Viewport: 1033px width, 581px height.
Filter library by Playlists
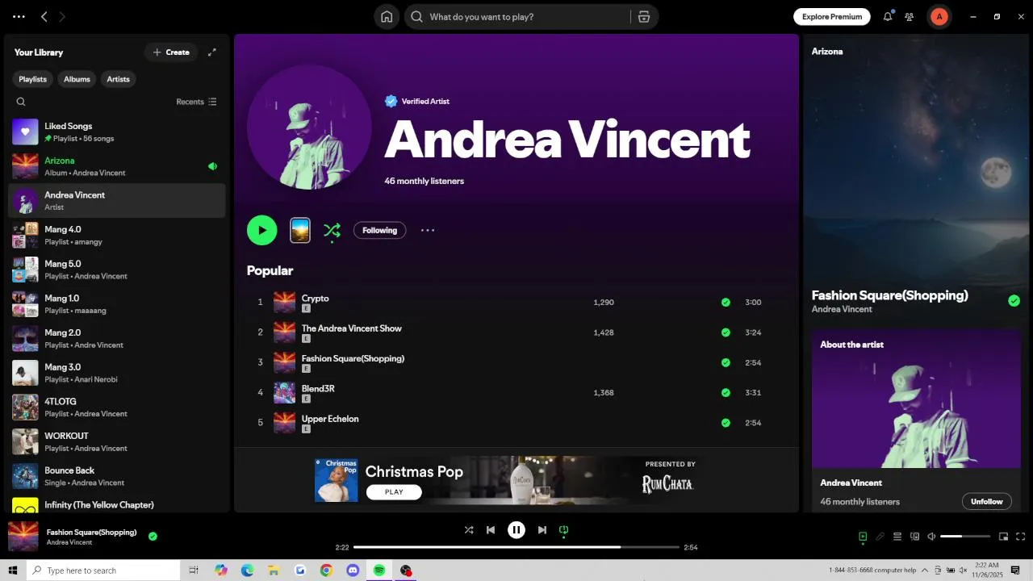32,79
